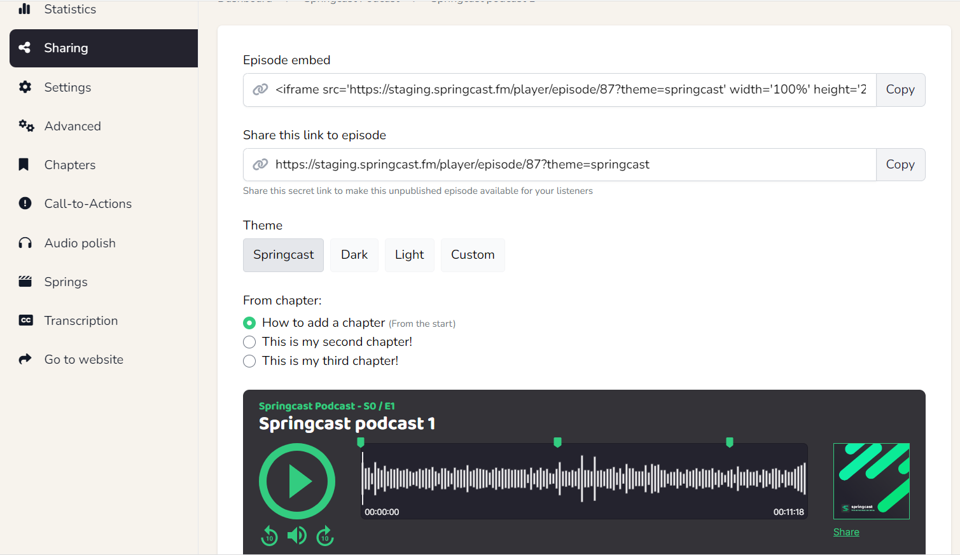960x555 pixels.
Task: Click the Chapters bookmark icon
Action: [24, 165]
